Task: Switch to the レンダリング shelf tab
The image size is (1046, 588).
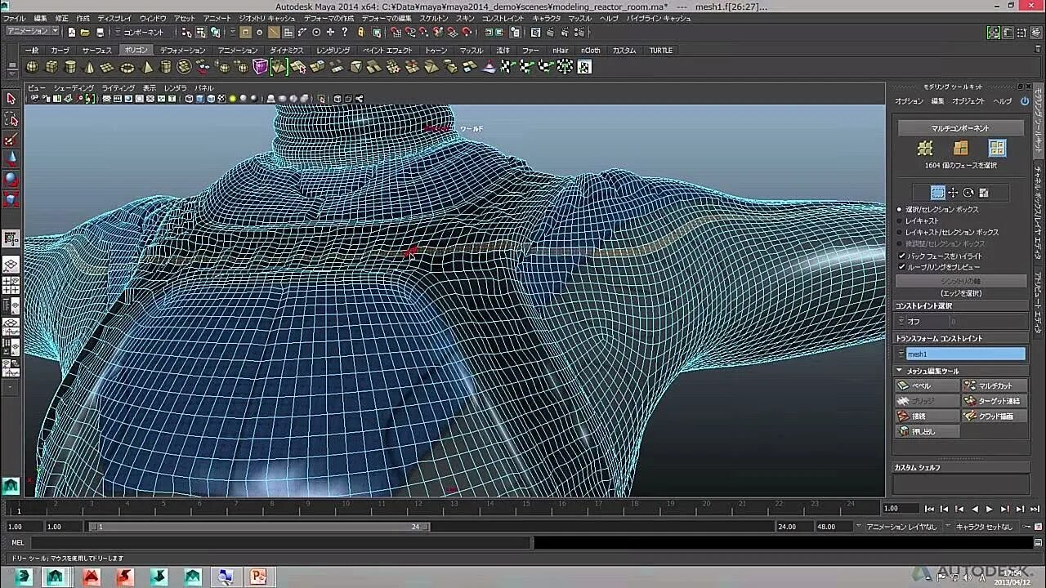Action: (333, 50)
